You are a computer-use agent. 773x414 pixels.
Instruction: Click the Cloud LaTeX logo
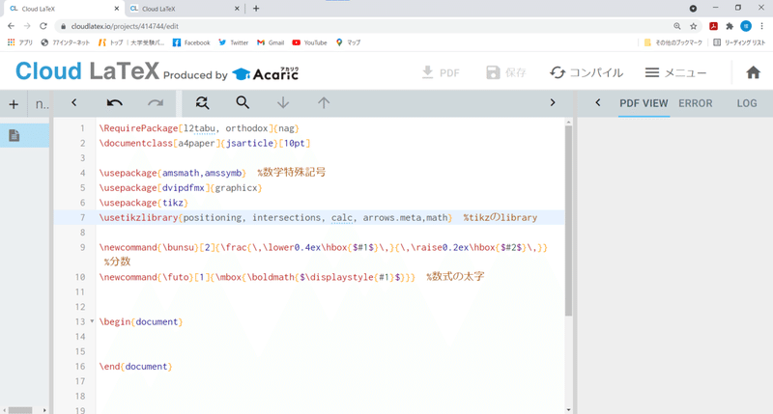[x=87, y=71]
